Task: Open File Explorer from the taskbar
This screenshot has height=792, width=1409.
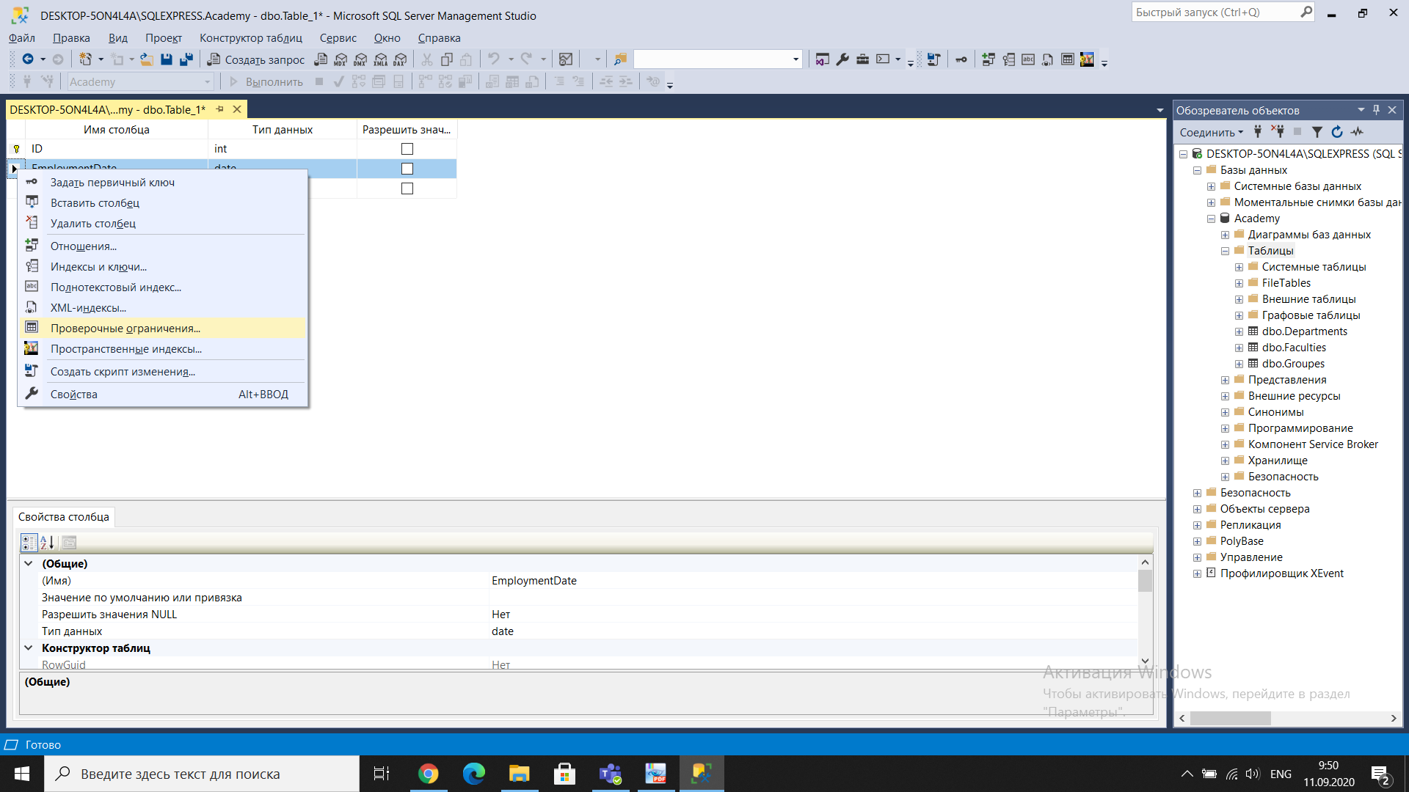Action: [x=520, y=774]
